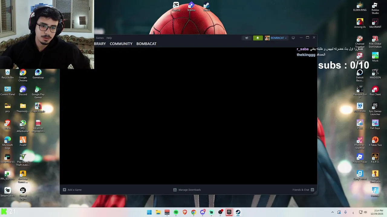
Task: Select the Stremio desktop icon
Action: 191,7
